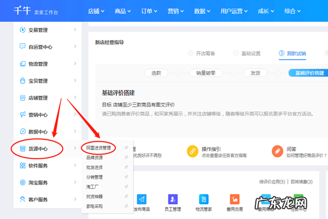Click the 客户服务 headset icon
328x219 pixels.
22,199
